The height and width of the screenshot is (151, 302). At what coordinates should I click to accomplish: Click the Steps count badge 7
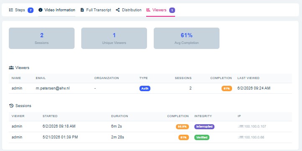coord(31,10)
